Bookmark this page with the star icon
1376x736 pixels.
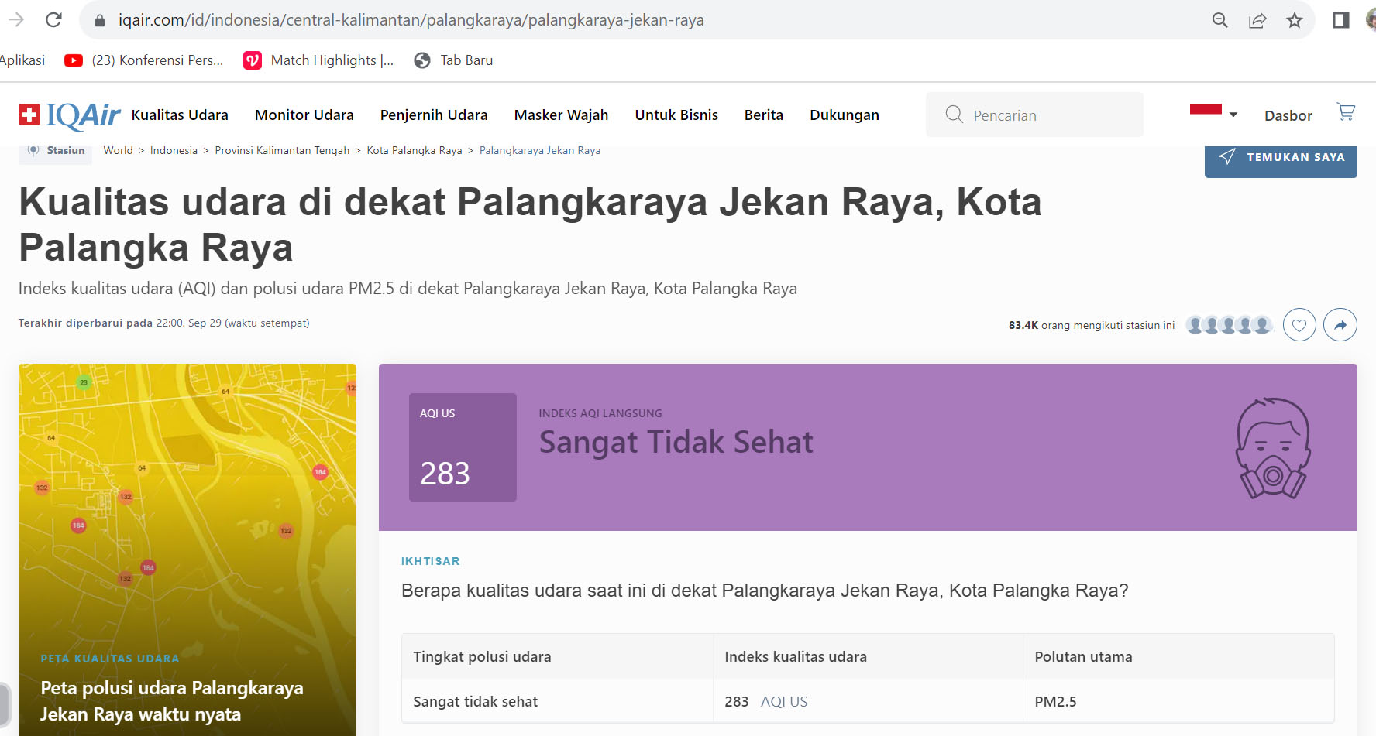tap(1294, 20)
